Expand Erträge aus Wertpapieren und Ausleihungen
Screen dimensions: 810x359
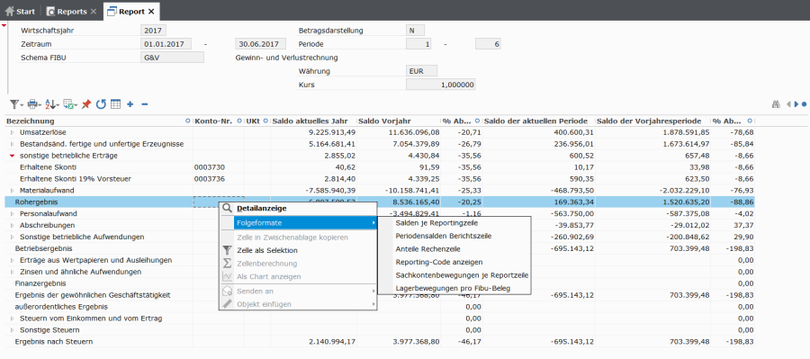(x=13, y=260)
